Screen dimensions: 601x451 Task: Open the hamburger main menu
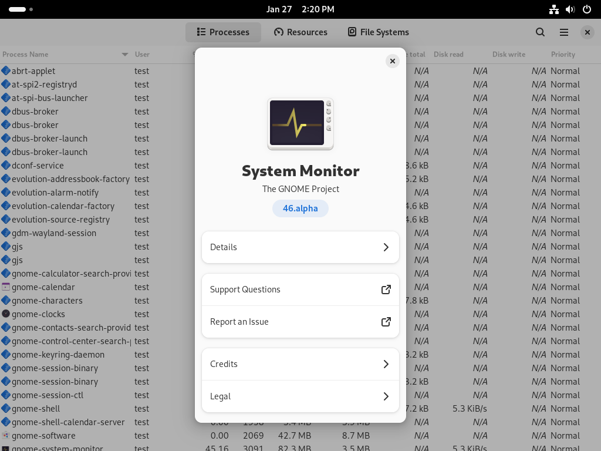[564, 32]
